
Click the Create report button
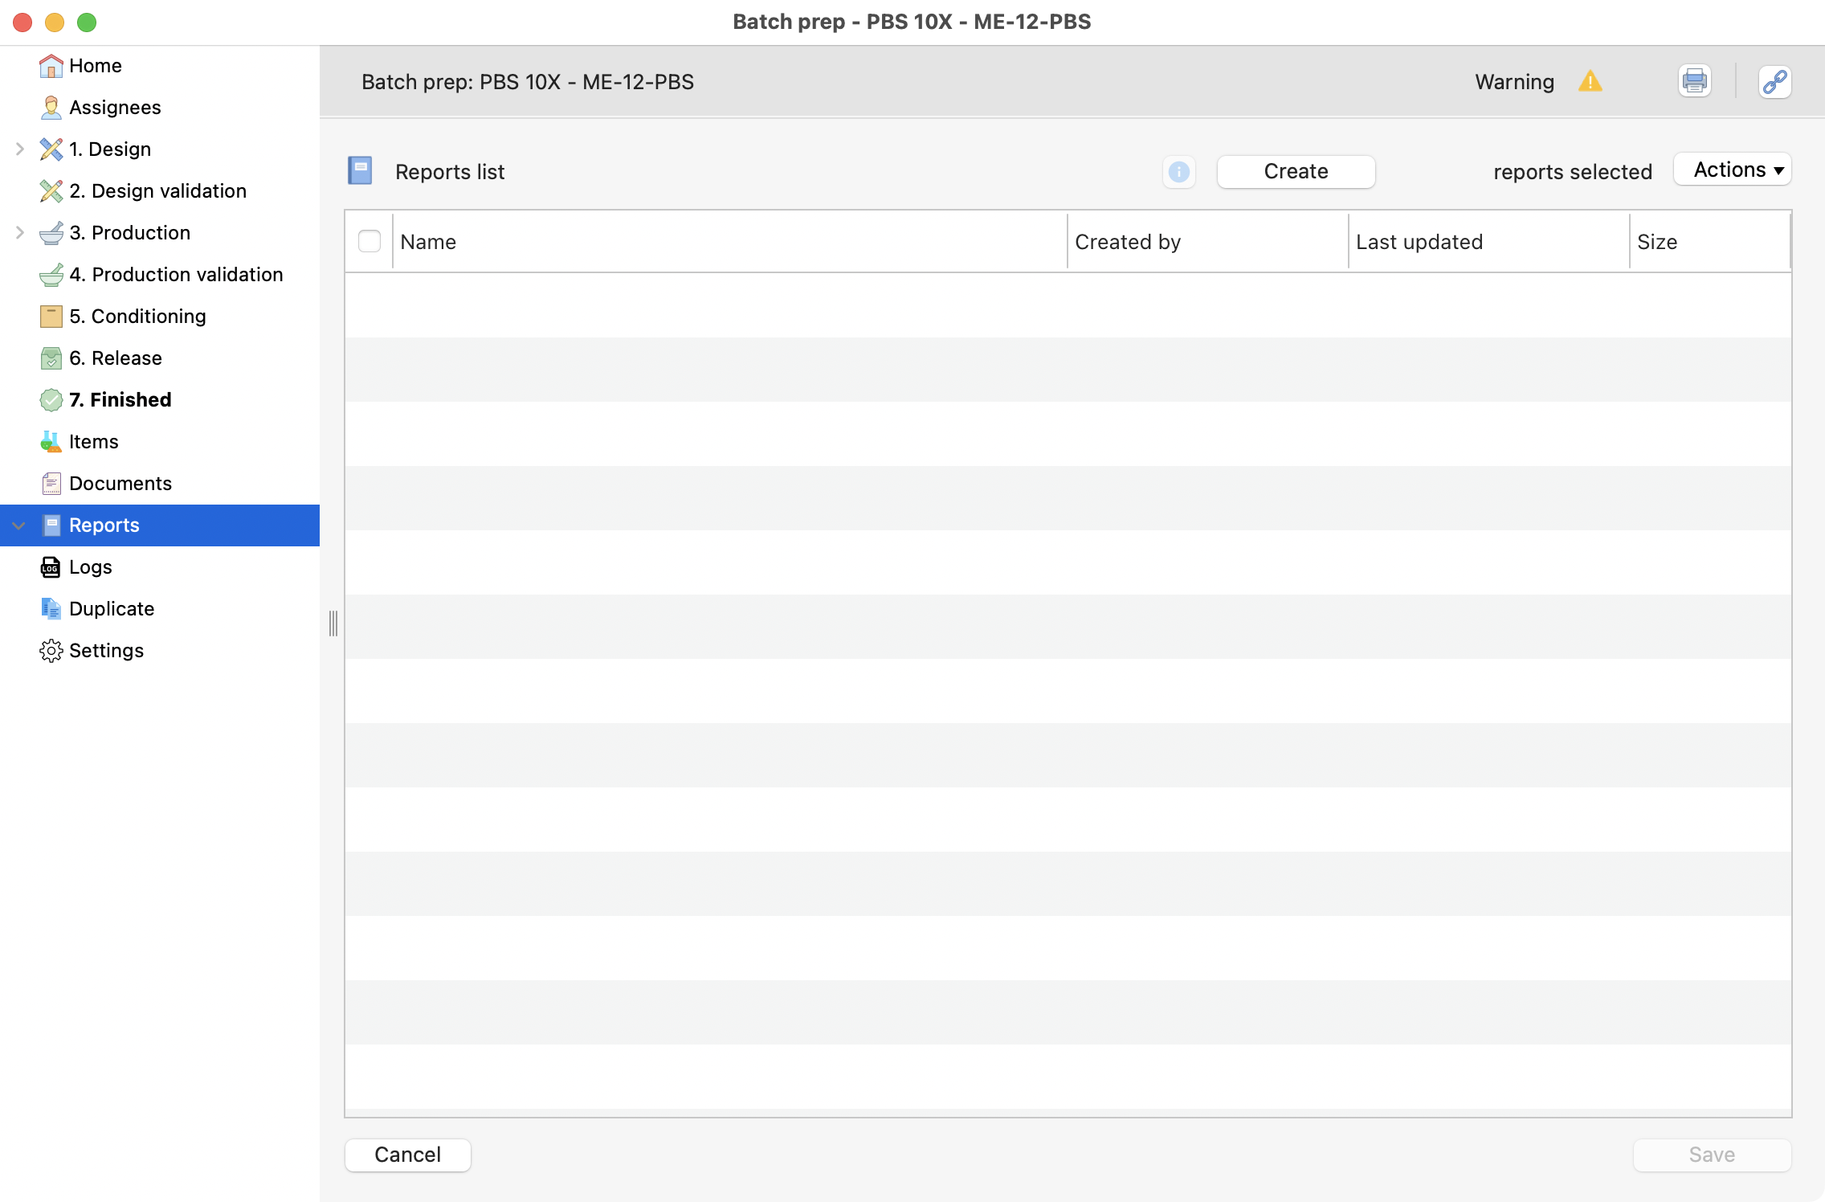(x=1296, y=172)
